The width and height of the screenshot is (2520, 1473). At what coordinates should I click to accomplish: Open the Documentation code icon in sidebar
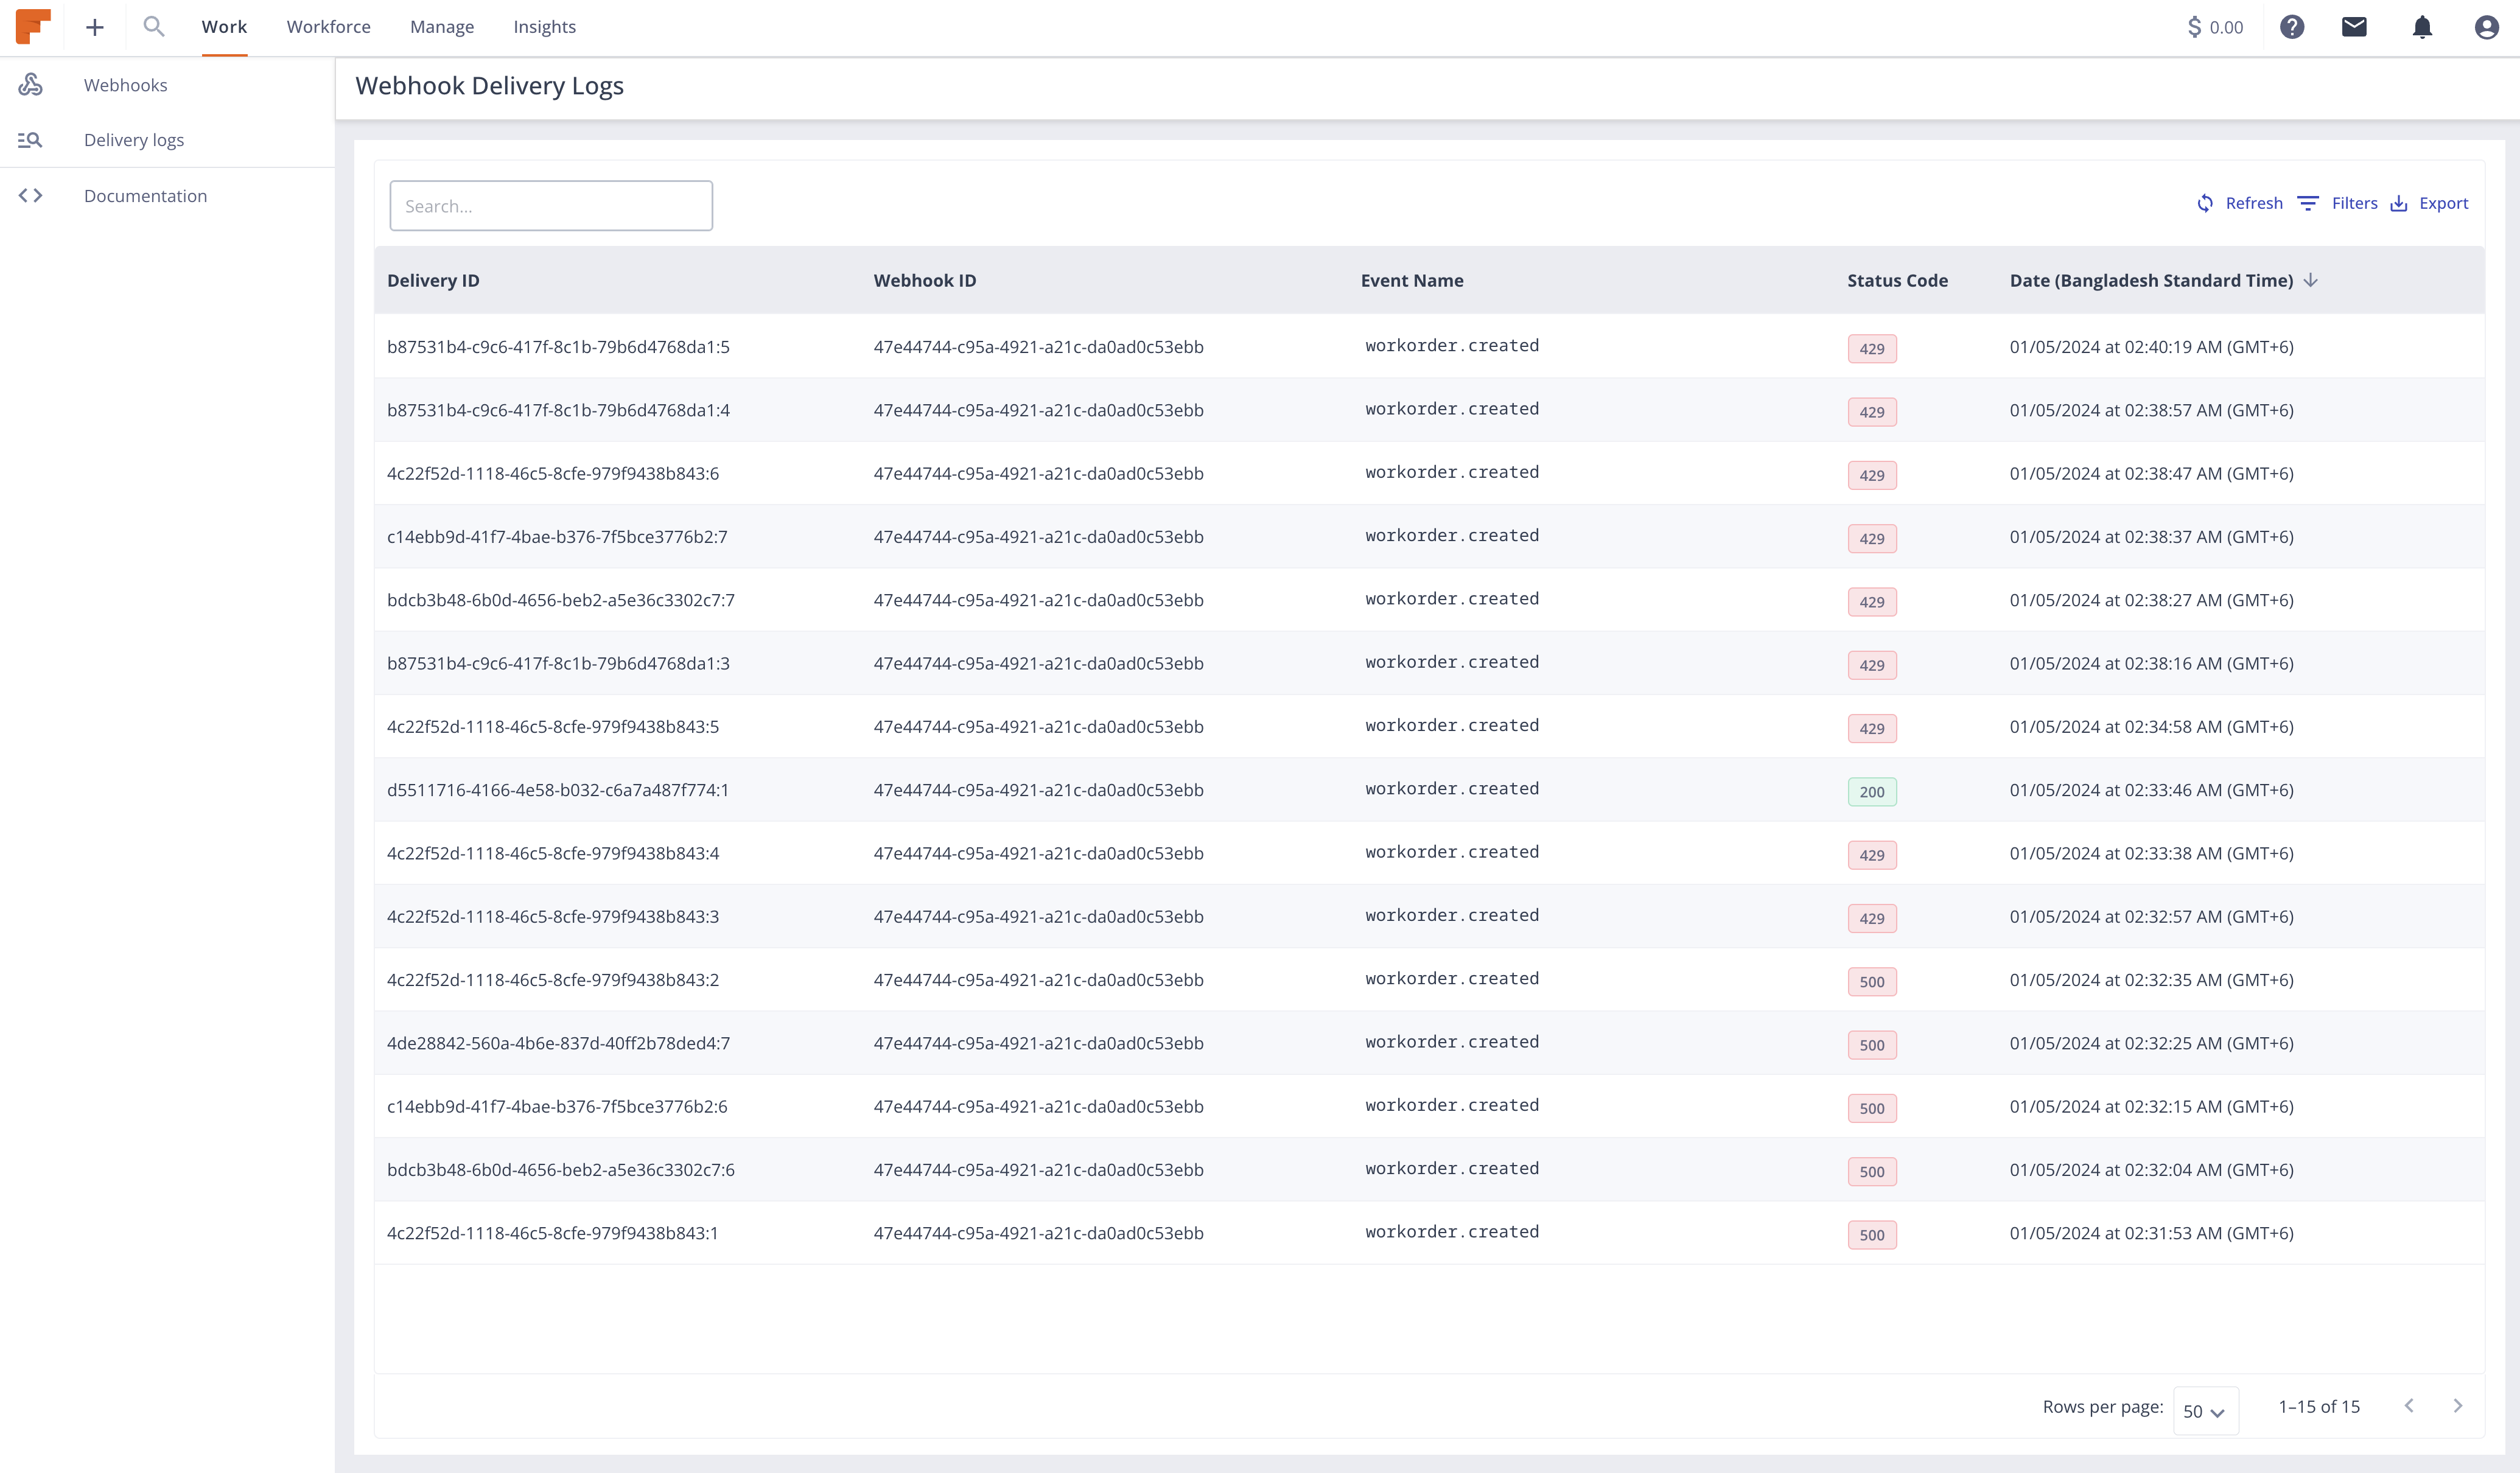coord(30,195)
